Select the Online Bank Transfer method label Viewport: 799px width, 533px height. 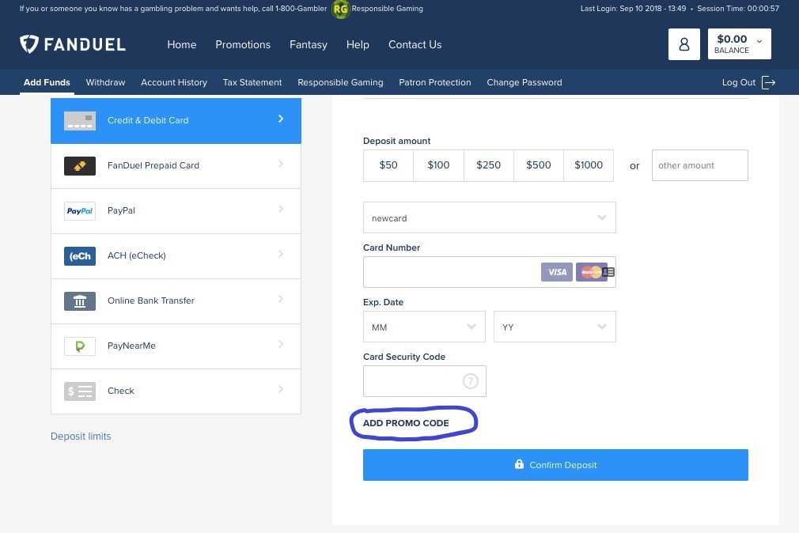coord(151,301)
